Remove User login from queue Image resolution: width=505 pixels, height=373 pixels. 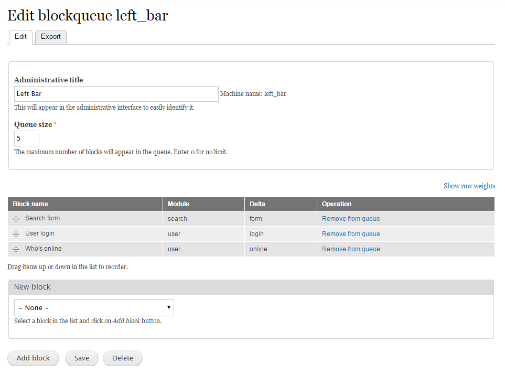pyautogui.click(x=351, y=234)
